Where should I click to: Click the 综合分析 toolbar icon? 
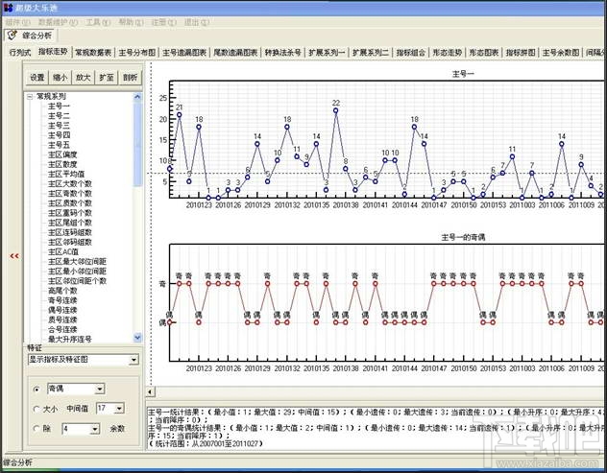click(12, 35)
